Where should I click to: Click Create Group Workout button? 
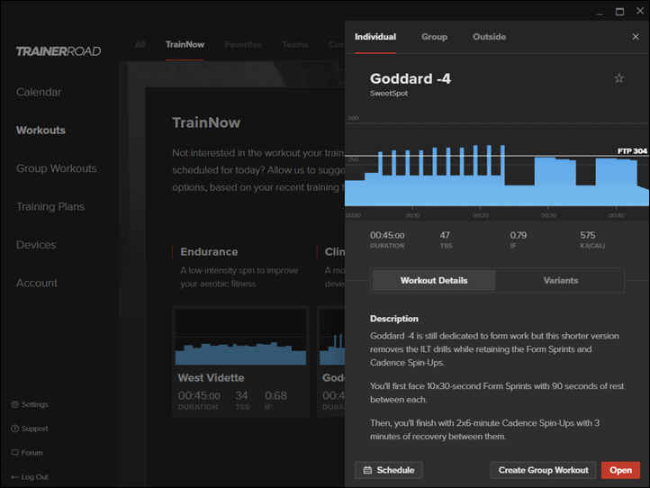543,470
